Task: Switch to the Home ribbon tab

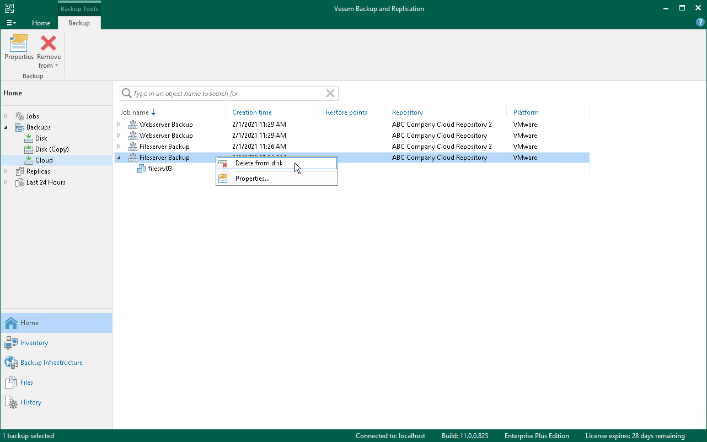Action: pos(41,23)
